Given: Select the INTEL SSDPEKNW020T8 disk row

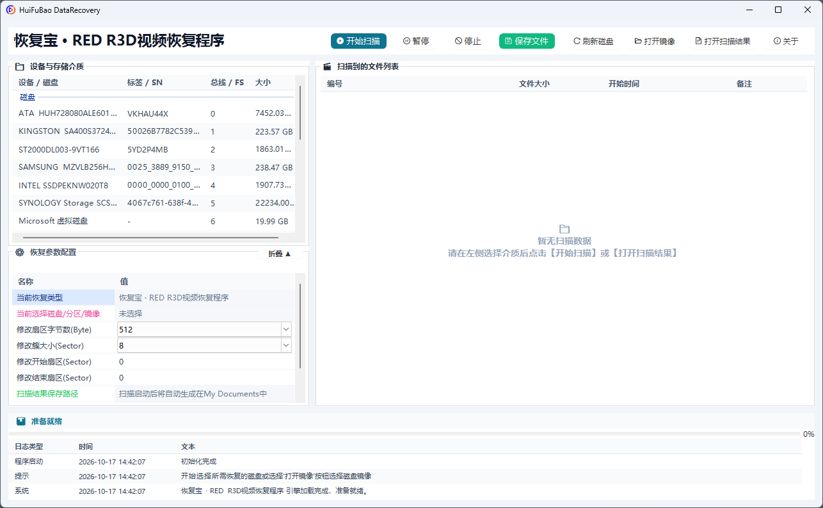Looking at the screenshot, I should pyautogui.click(x=154, y=185).
